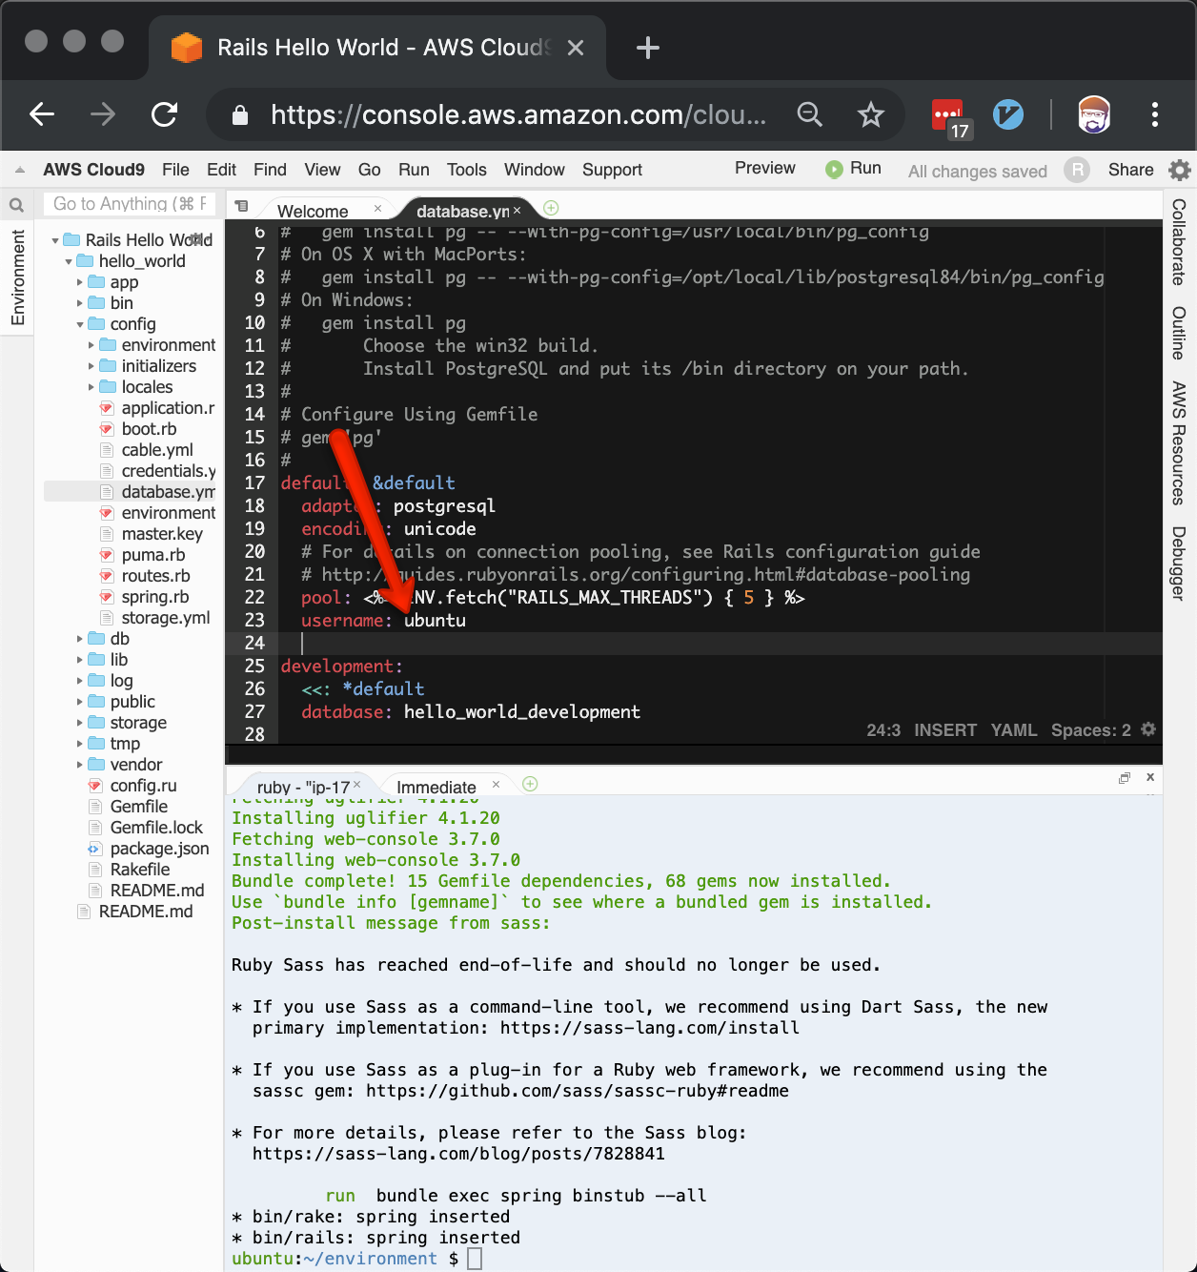The image size is (1197, 1272).
Task: Open the Edit menu
Action: coord(221,170)
